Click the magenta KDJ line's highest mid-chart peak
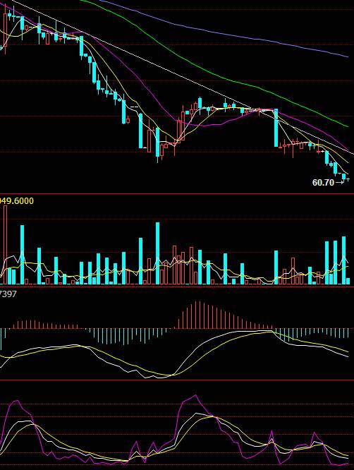 196,396
